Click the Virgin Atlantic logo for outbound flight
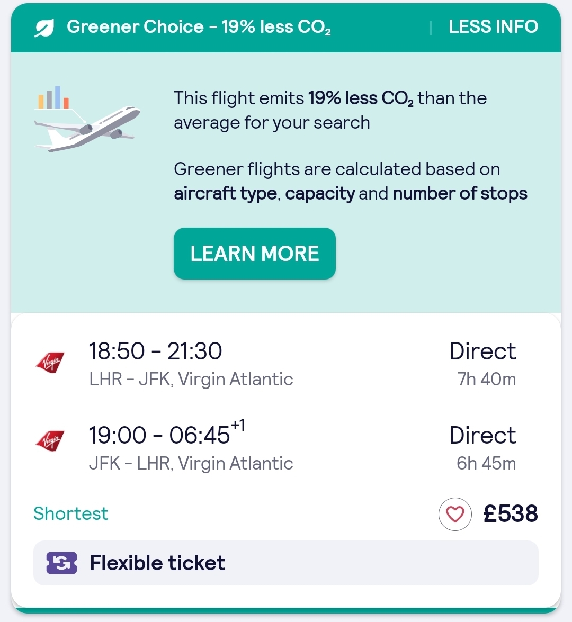This screenshot has width=572, height=622. tap(50, 362)
